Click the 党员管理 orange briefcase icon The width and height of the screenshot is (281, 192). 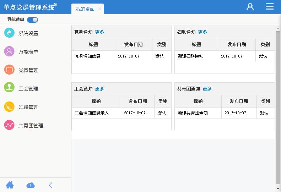pyautogui.click(x=9, y=70)
